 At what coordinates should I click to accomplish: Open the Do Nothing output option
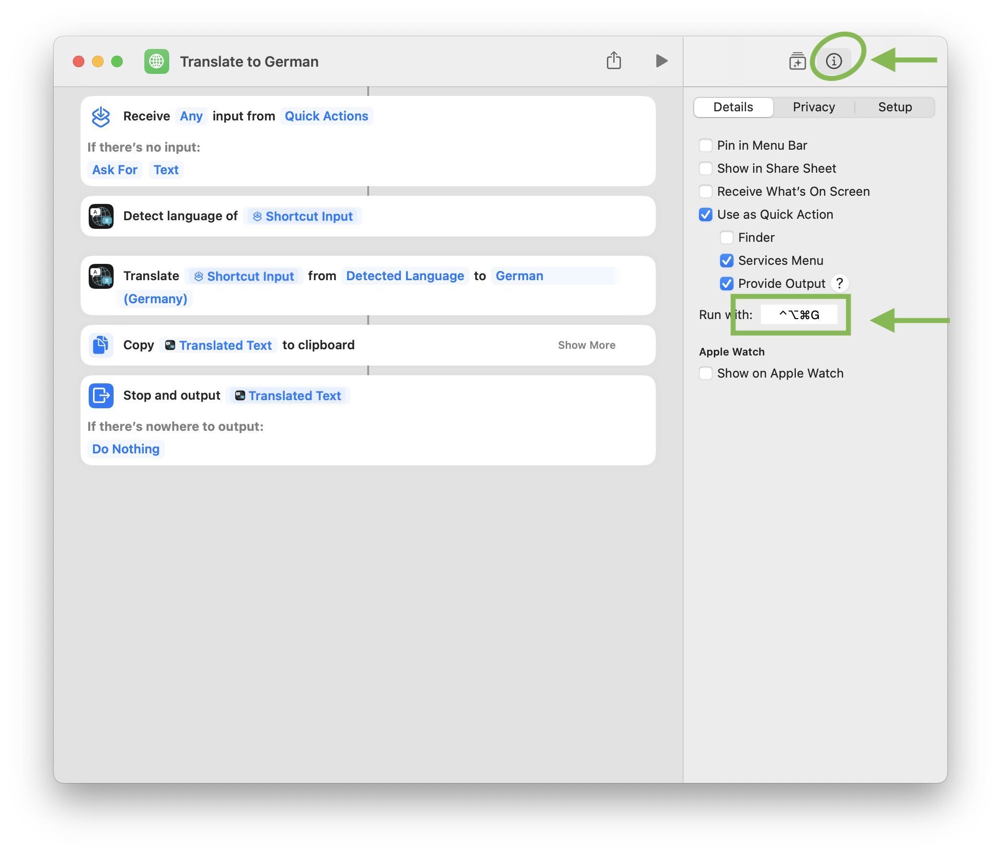click(126, 449)
